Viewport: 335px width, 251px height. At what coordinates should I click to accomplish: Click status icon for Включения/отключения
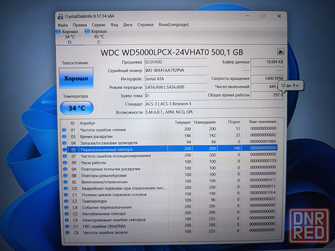[x=65, y=182]
